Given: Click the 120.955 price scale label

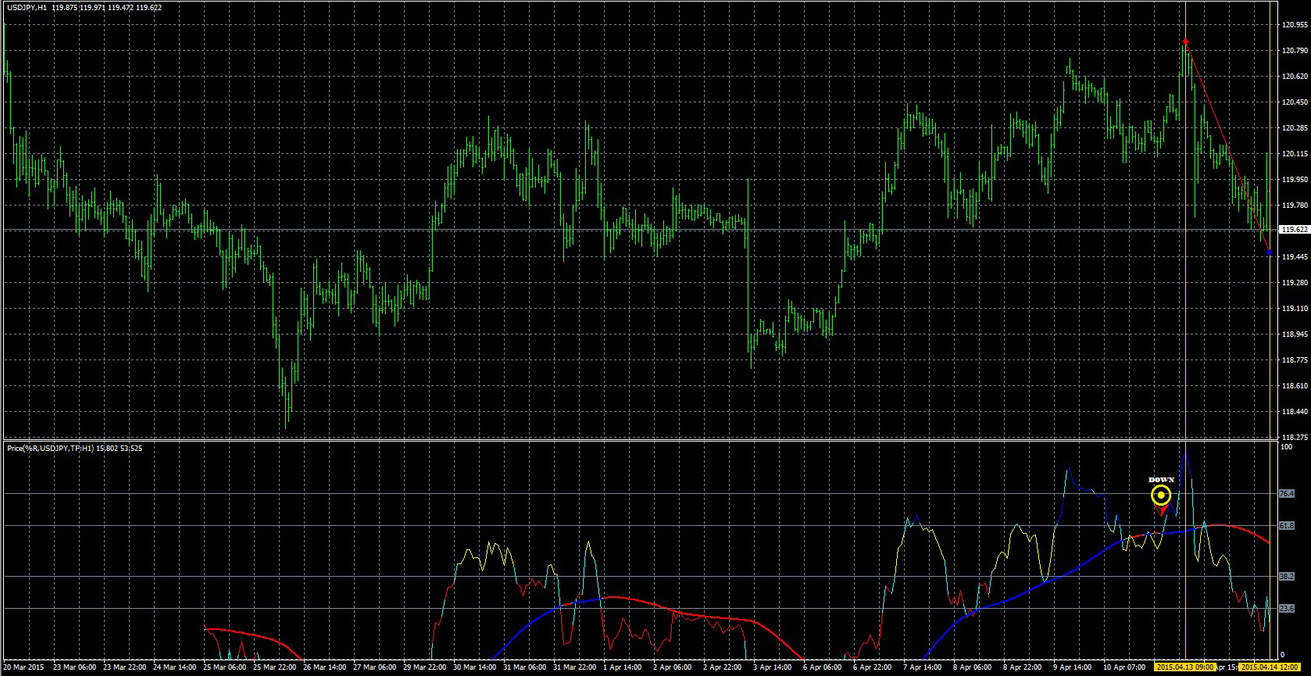Looking at the screenshot, I should coord(1294,25).
